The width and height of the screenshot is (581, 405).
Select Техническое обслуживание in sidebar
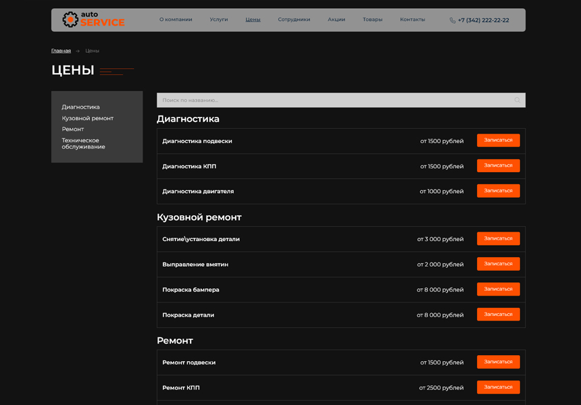point(83,144)
